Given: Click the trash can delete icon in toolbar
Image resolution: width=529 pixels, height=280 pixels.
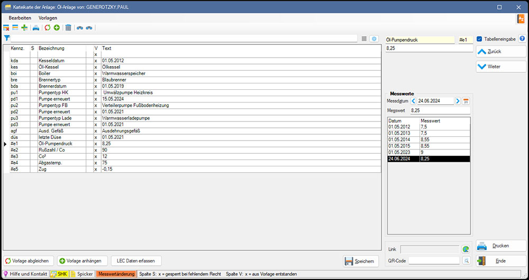Looking at the screenshot, I should tap(68, 27).
